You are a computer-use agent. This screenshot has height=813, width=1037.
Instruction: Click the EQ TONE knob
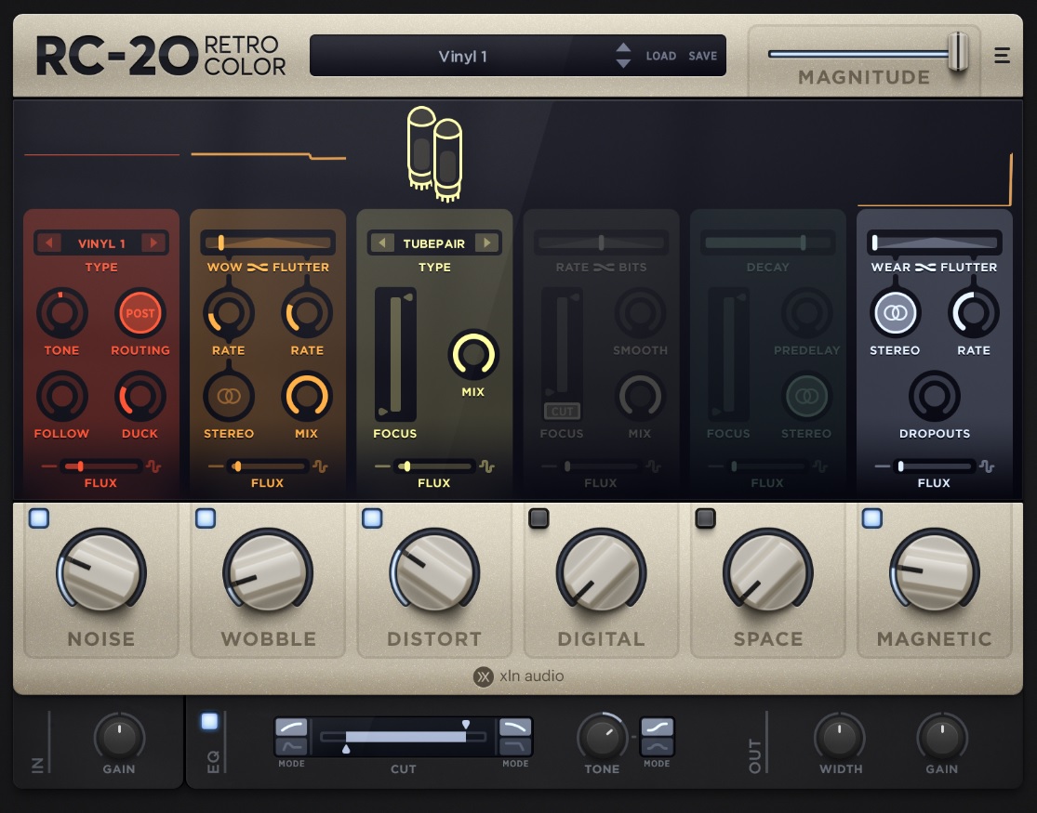point(602,736)
